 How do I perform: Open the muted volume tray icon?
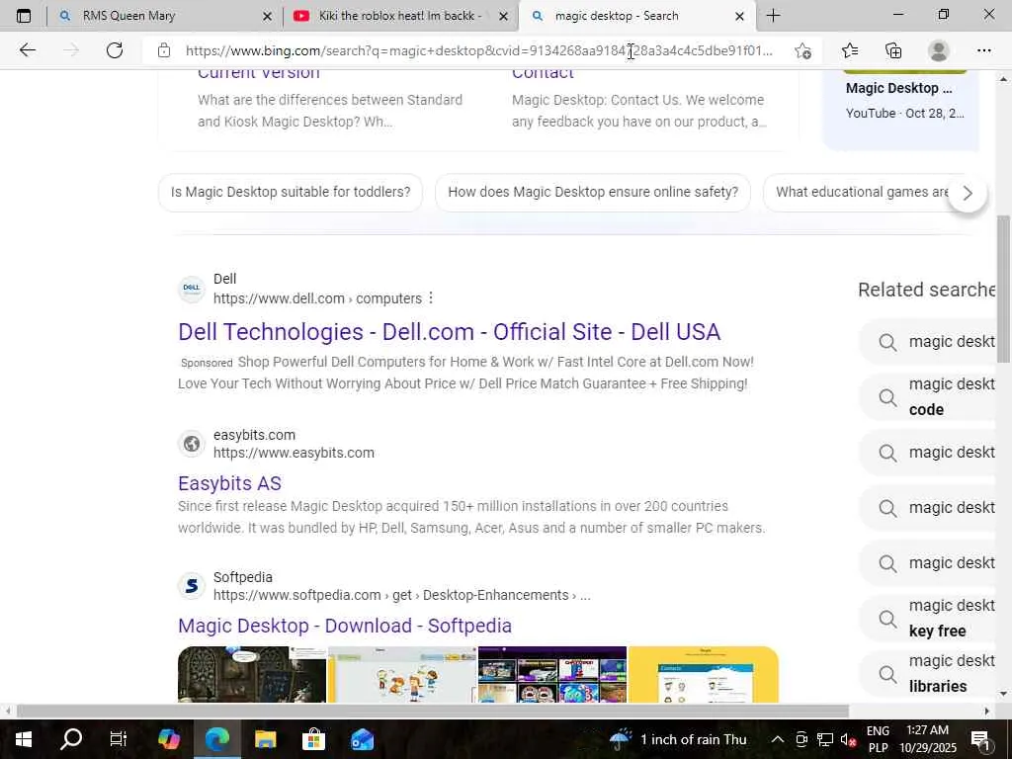pyautogui.click(x=848, y=739)
